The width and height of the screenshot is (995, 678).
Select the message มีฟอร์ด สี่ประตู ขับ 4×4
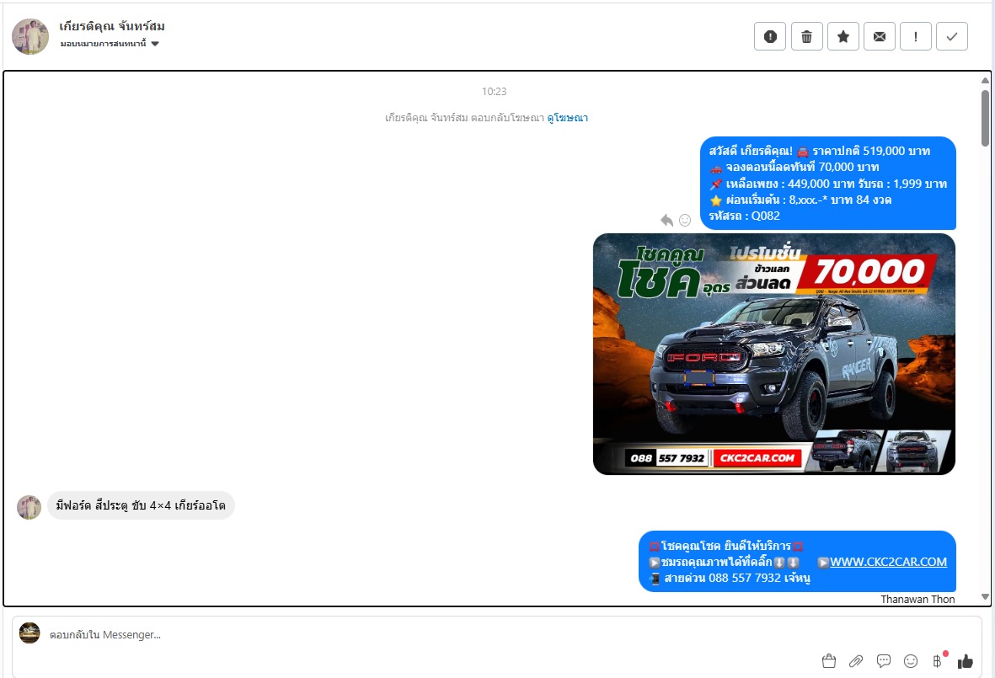tap(141, 505)
